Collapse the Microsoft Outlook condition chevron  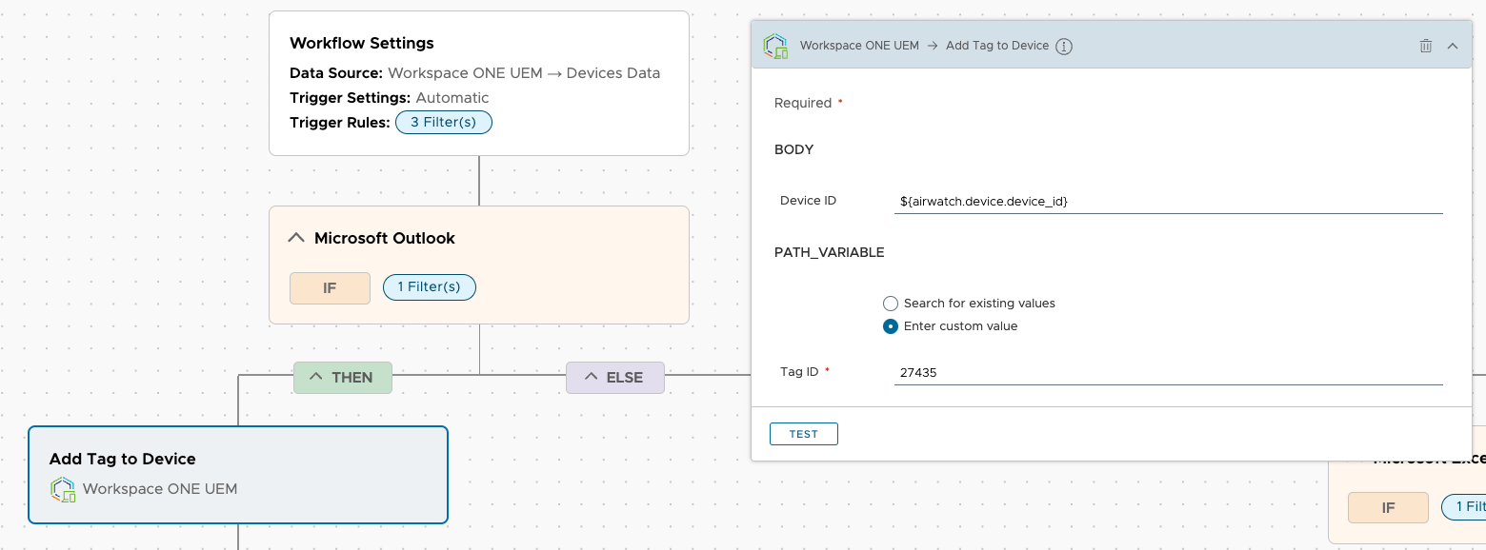[296, 238]
